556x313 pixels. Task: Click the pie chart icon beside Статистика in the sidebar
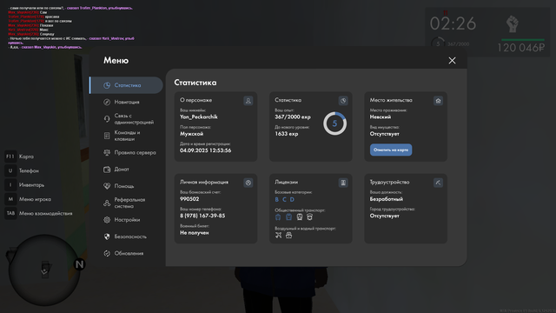coord(107,85)
